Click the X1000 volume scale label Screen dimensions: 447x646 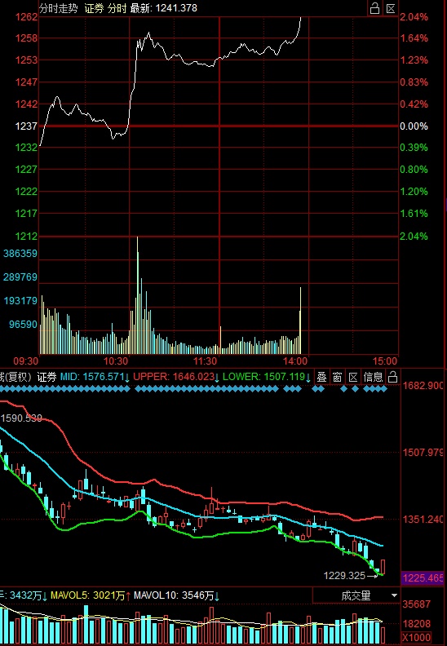coord(417,637)
